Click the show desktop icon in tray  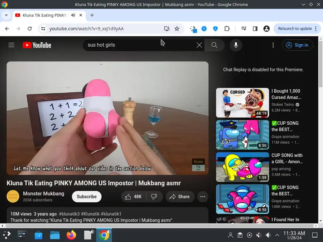coord(315,235)
